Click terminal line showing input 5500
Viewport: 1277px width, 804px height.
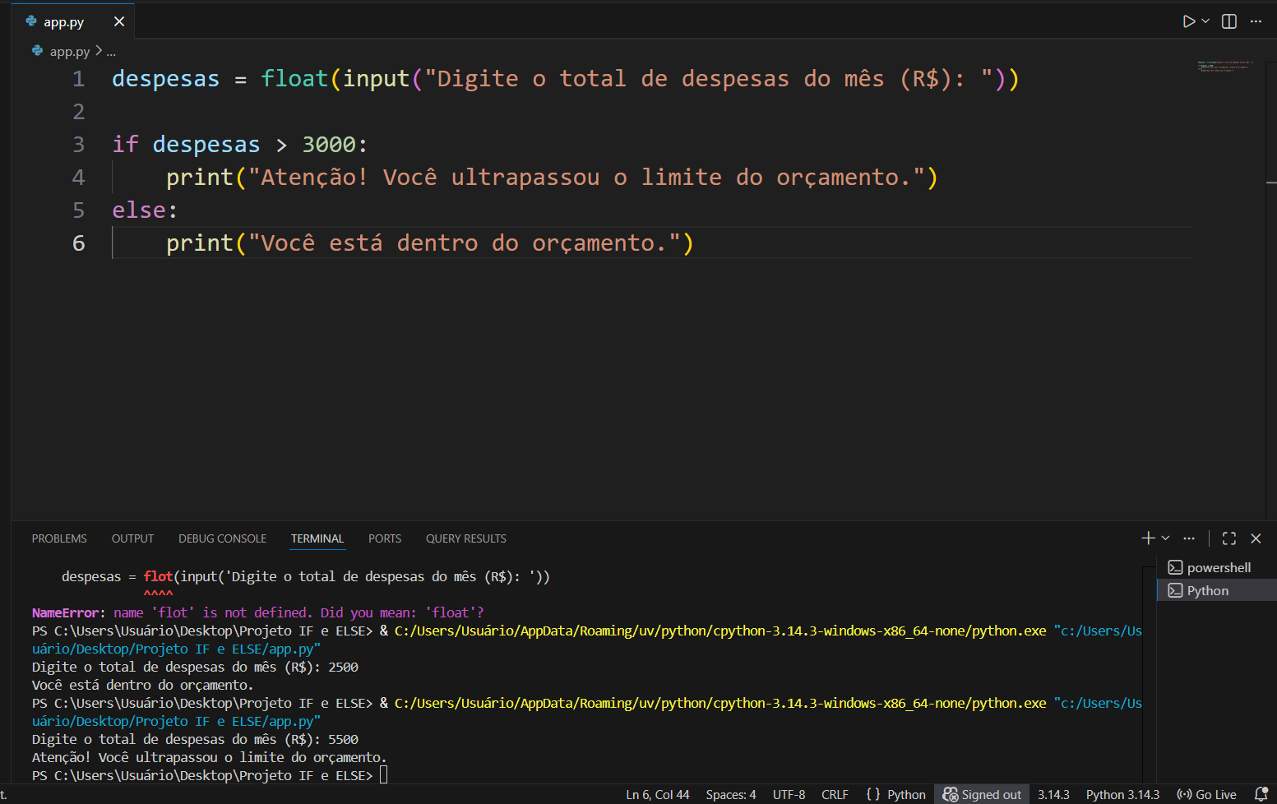(x=195, y=739)
